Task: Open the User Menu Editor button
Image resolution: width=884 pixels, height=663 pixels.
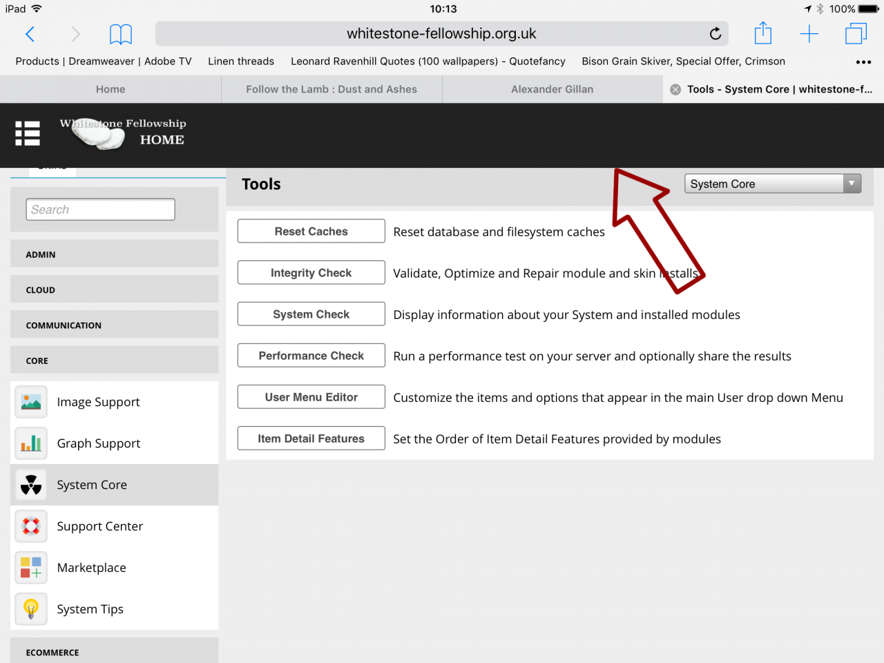Action: point(311,397)
